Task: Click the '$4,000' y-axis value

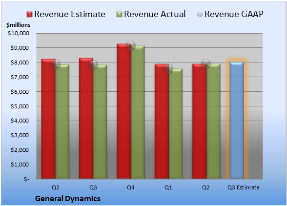Action: point(20,121)
